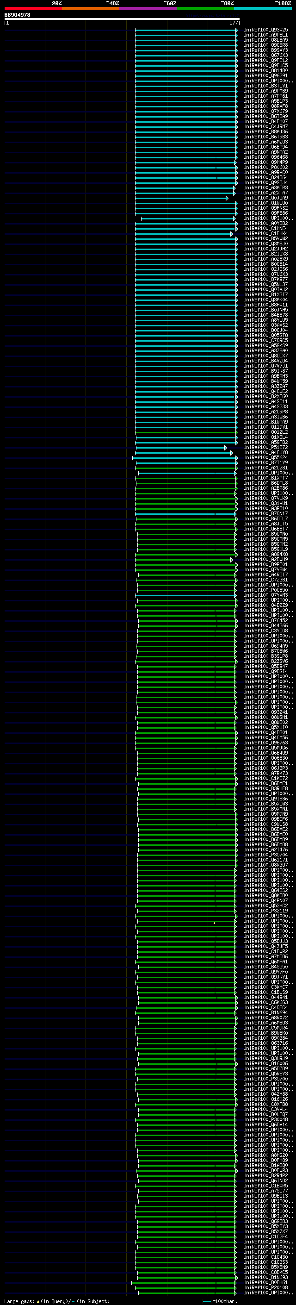Open hit UniRef100_Q8LEA5

pyautogui.click(x=265, y=40)
